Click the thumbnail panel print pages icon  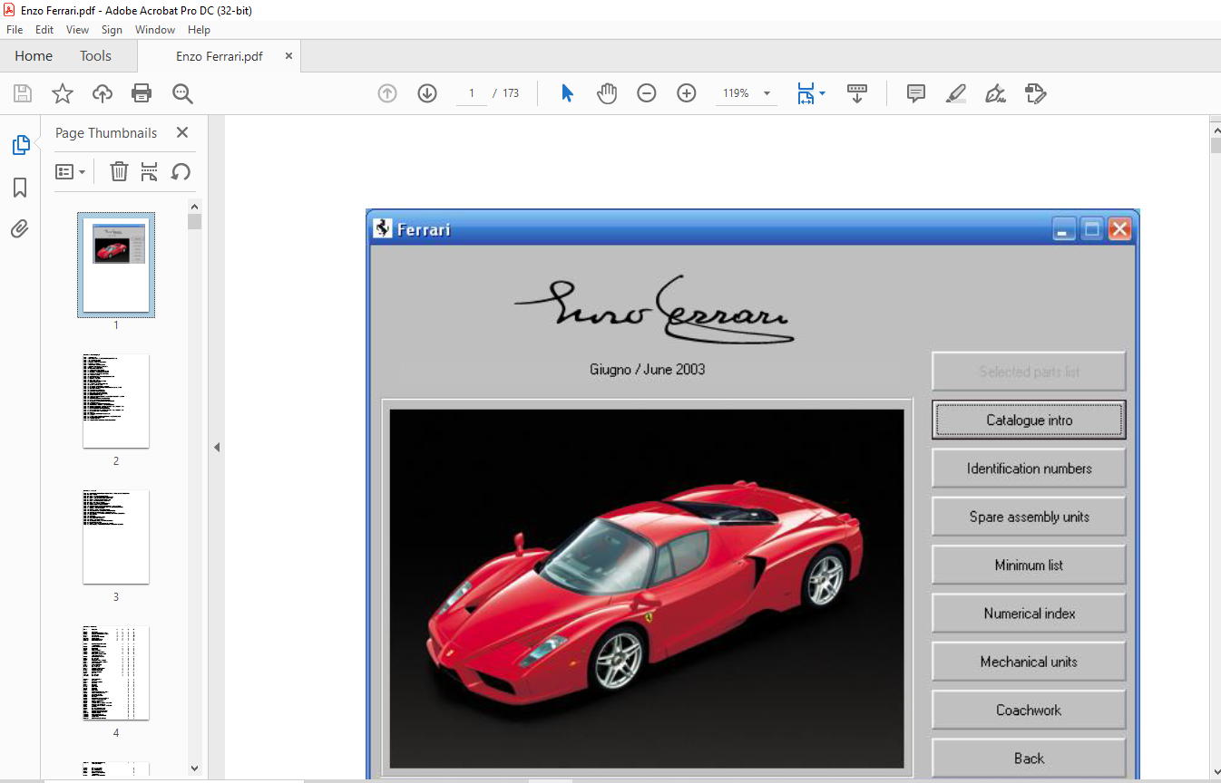click(x=150, y=171)
